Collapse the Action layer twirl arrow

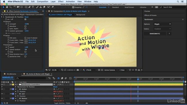pyautogui.click(x=11, y=89)
